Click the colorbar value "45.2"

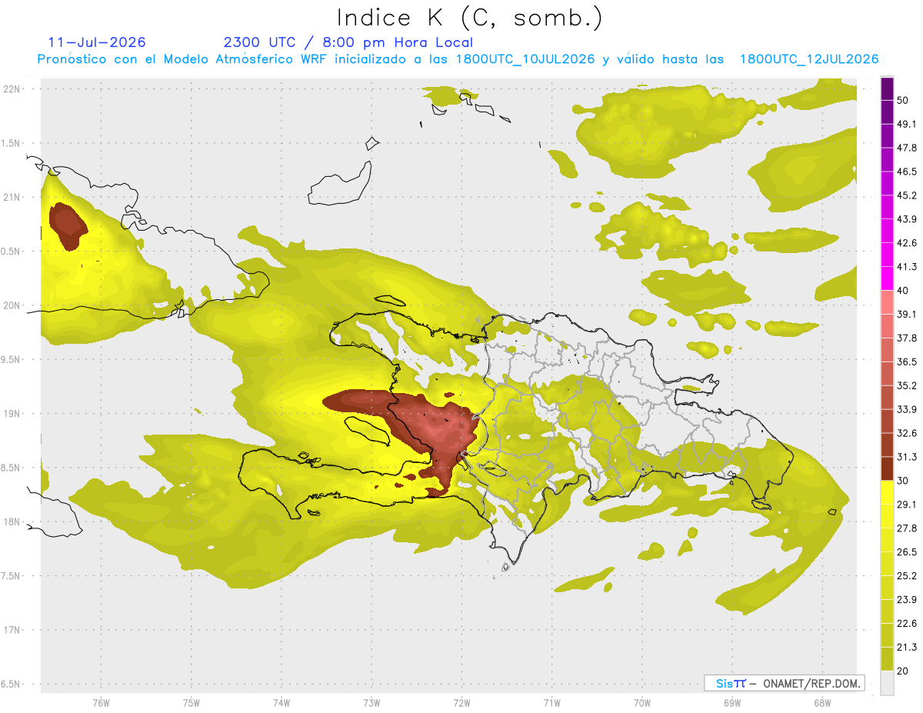(x=907, y=195)
